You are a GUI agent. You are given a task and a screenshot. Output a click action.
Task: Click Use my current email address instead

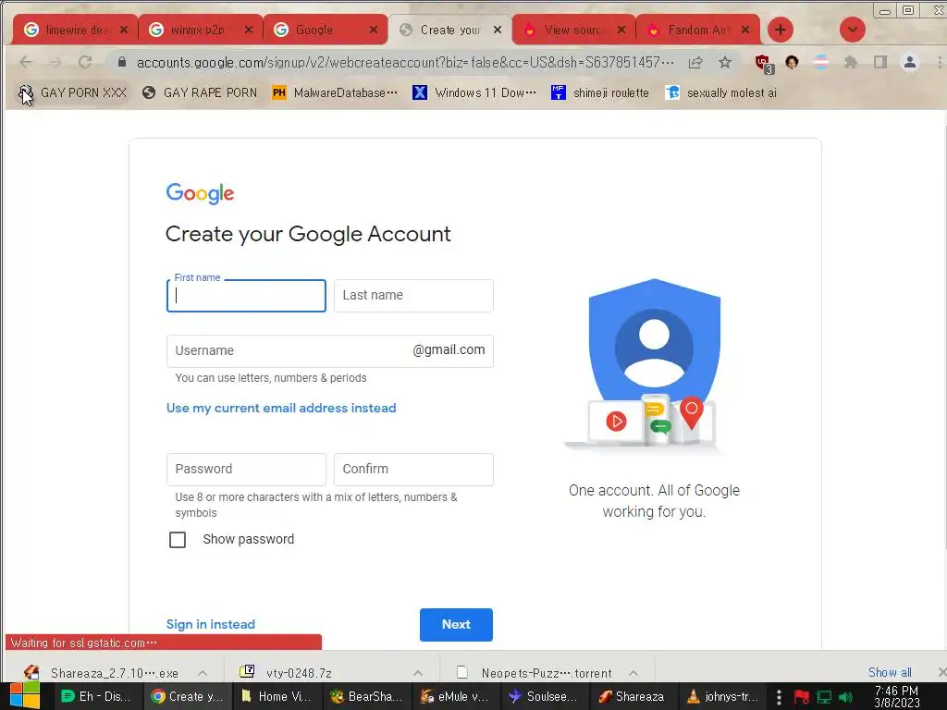point(281,408)
